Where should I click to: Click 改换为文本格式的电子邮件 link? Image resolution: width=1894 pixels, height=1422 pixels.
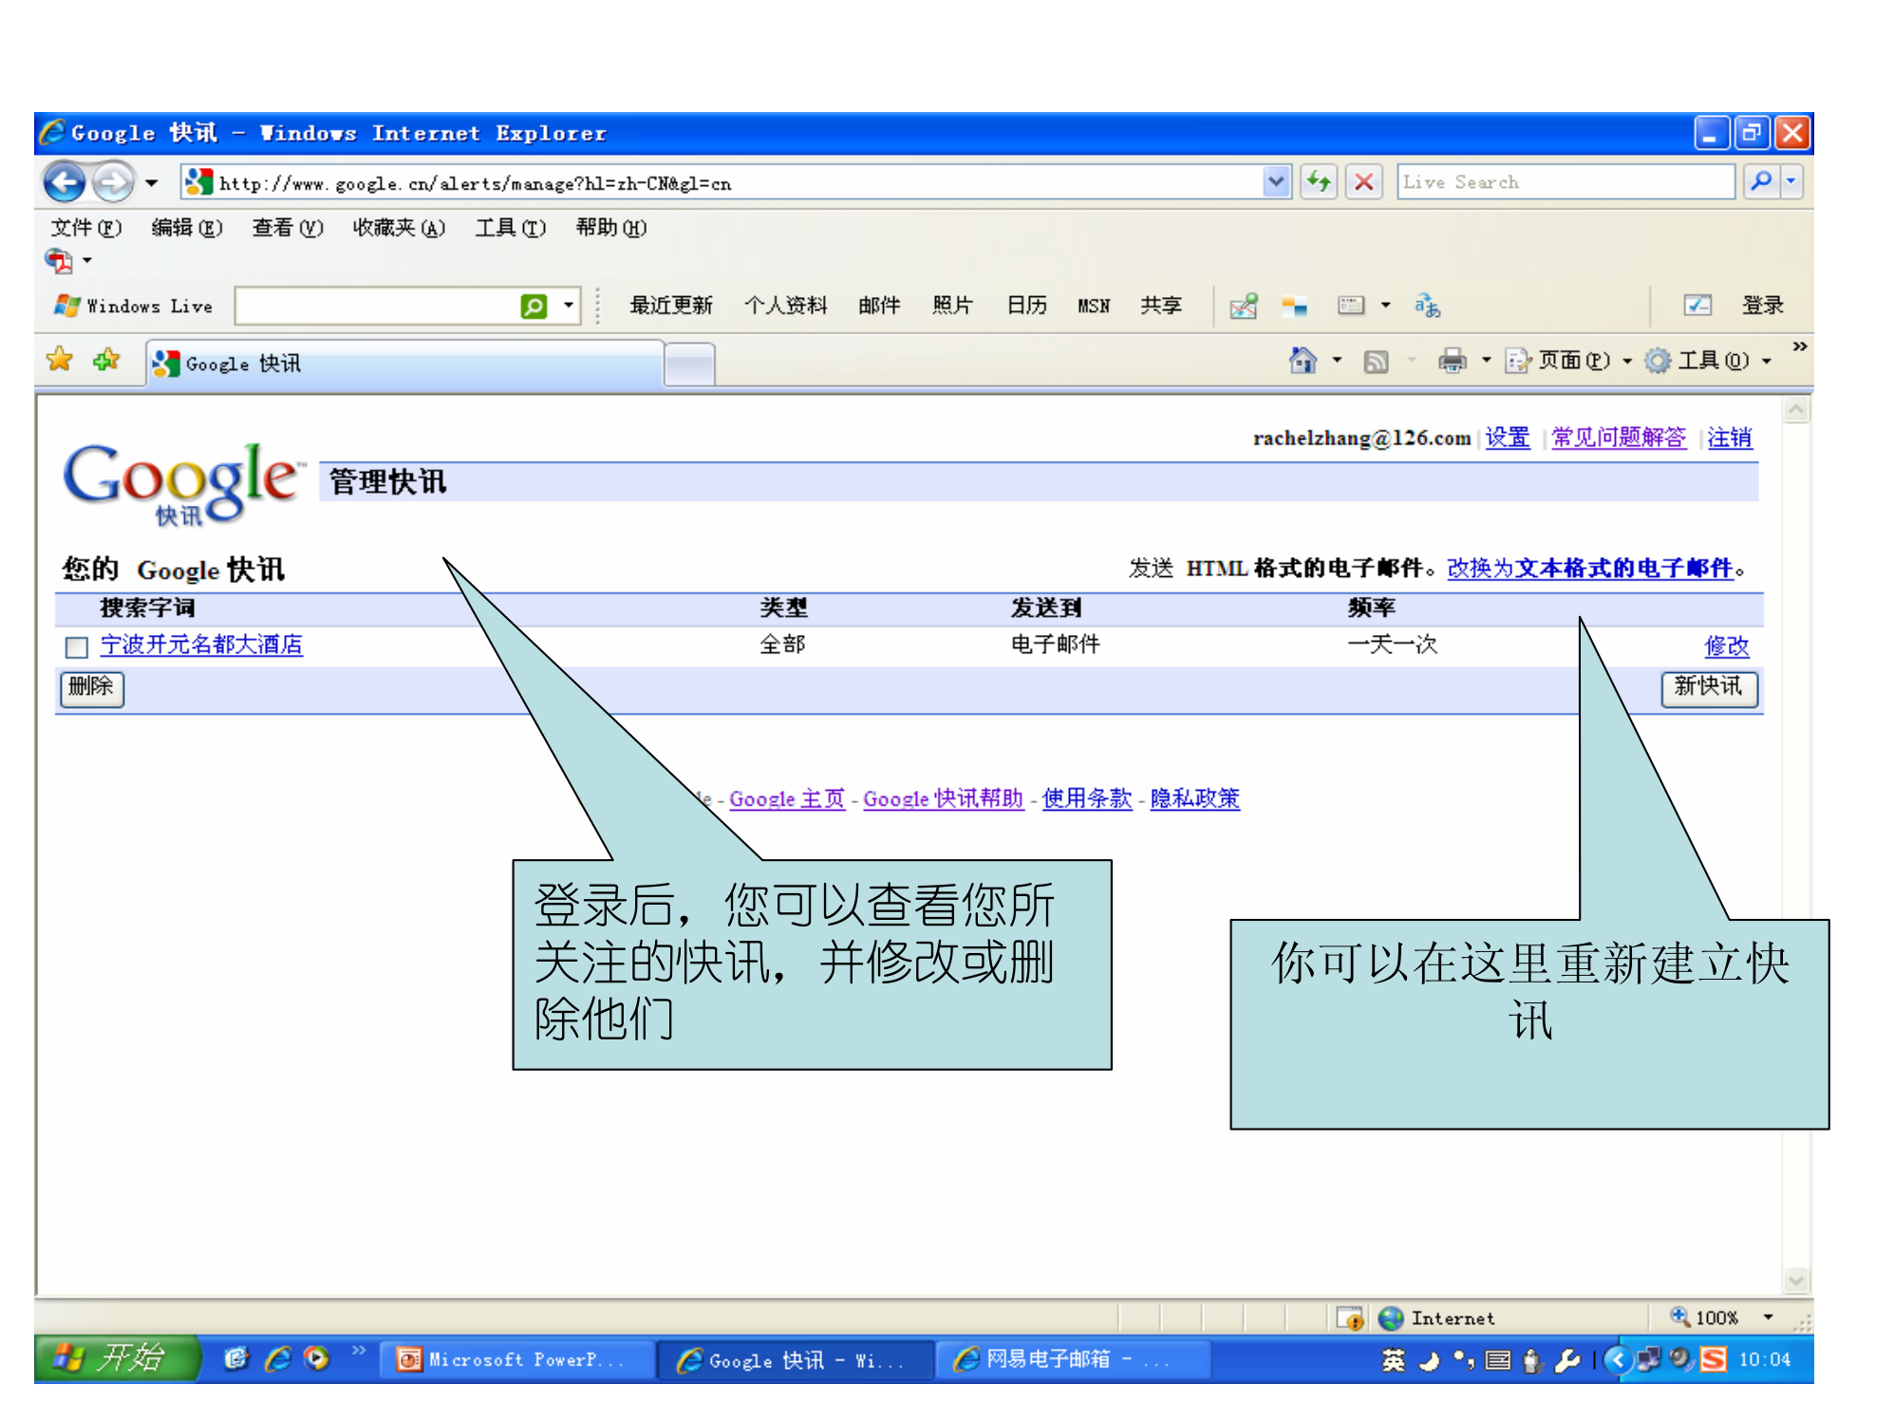pyautogui.click(x=1590, y=569)
